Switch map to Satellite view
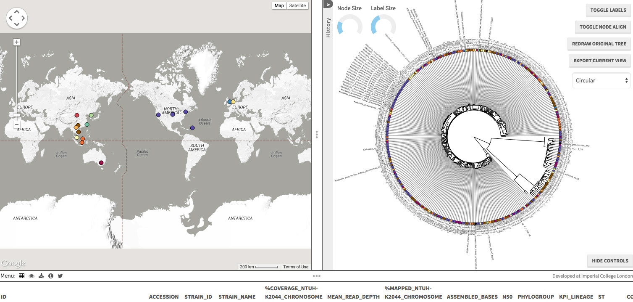 click(298, 5)
